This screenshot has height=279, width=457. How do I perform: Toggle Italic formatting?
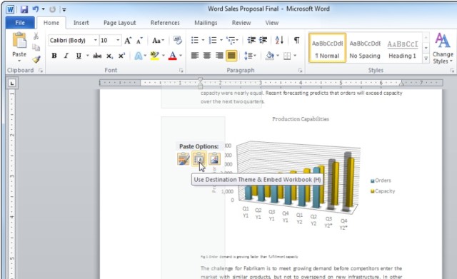click(66, 56)
